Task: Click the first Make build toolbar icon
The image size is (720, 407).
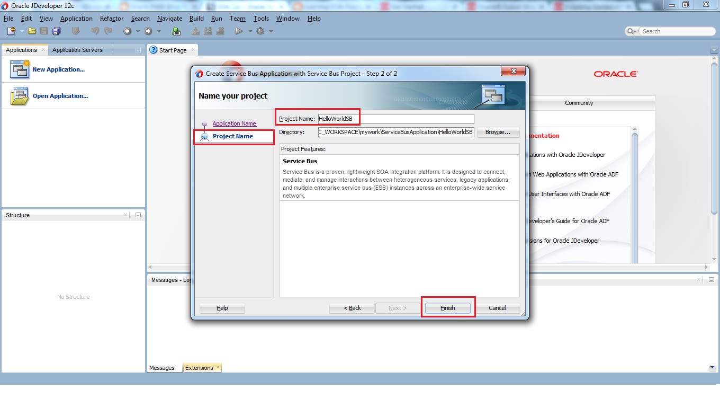Action: coord(196,31)
